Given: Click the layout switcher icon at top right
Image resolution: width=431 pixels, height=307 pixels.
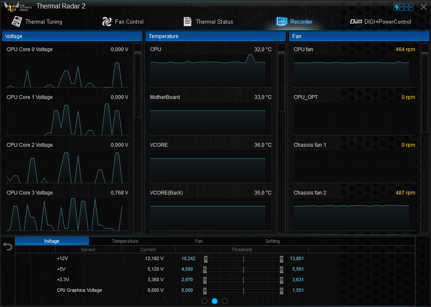Looking at the screenshot, I should 403,7.
